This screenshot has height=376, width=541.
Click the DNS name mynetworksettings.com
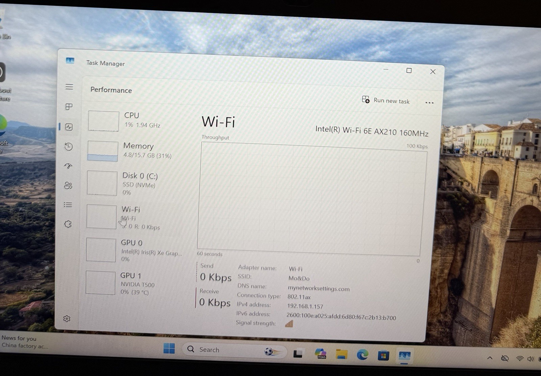tap(319, 288)
